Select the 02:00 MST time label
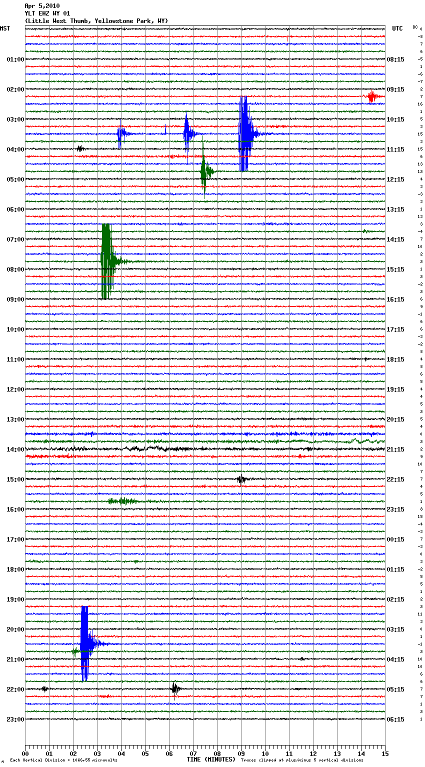 15,89
